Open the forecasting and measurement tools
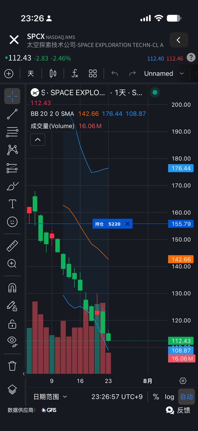 pos(12,168)
